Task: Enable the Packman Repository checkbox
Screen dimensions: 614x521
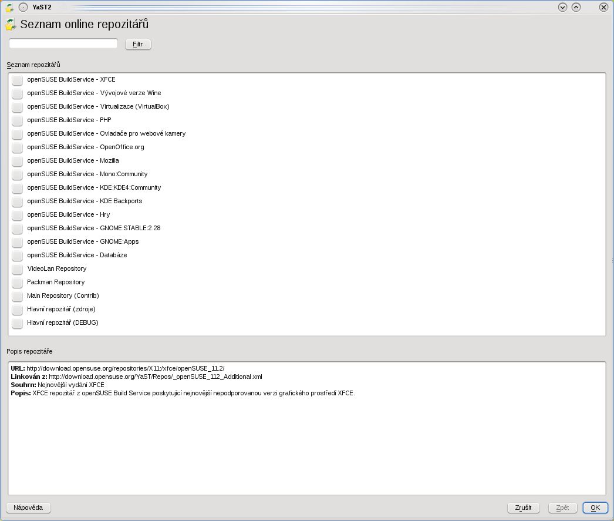Action: tap(17, 283)
